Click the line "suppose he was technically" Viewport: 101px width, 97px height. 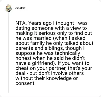pos(48,53)
